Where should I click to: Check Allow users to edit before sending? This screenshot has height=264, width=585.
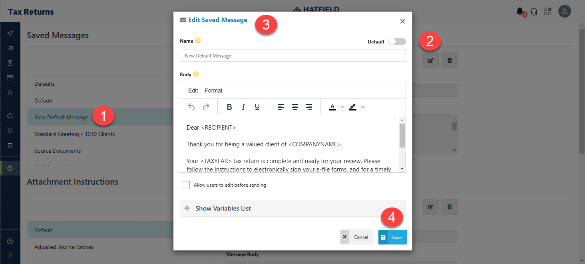[186, 185]
